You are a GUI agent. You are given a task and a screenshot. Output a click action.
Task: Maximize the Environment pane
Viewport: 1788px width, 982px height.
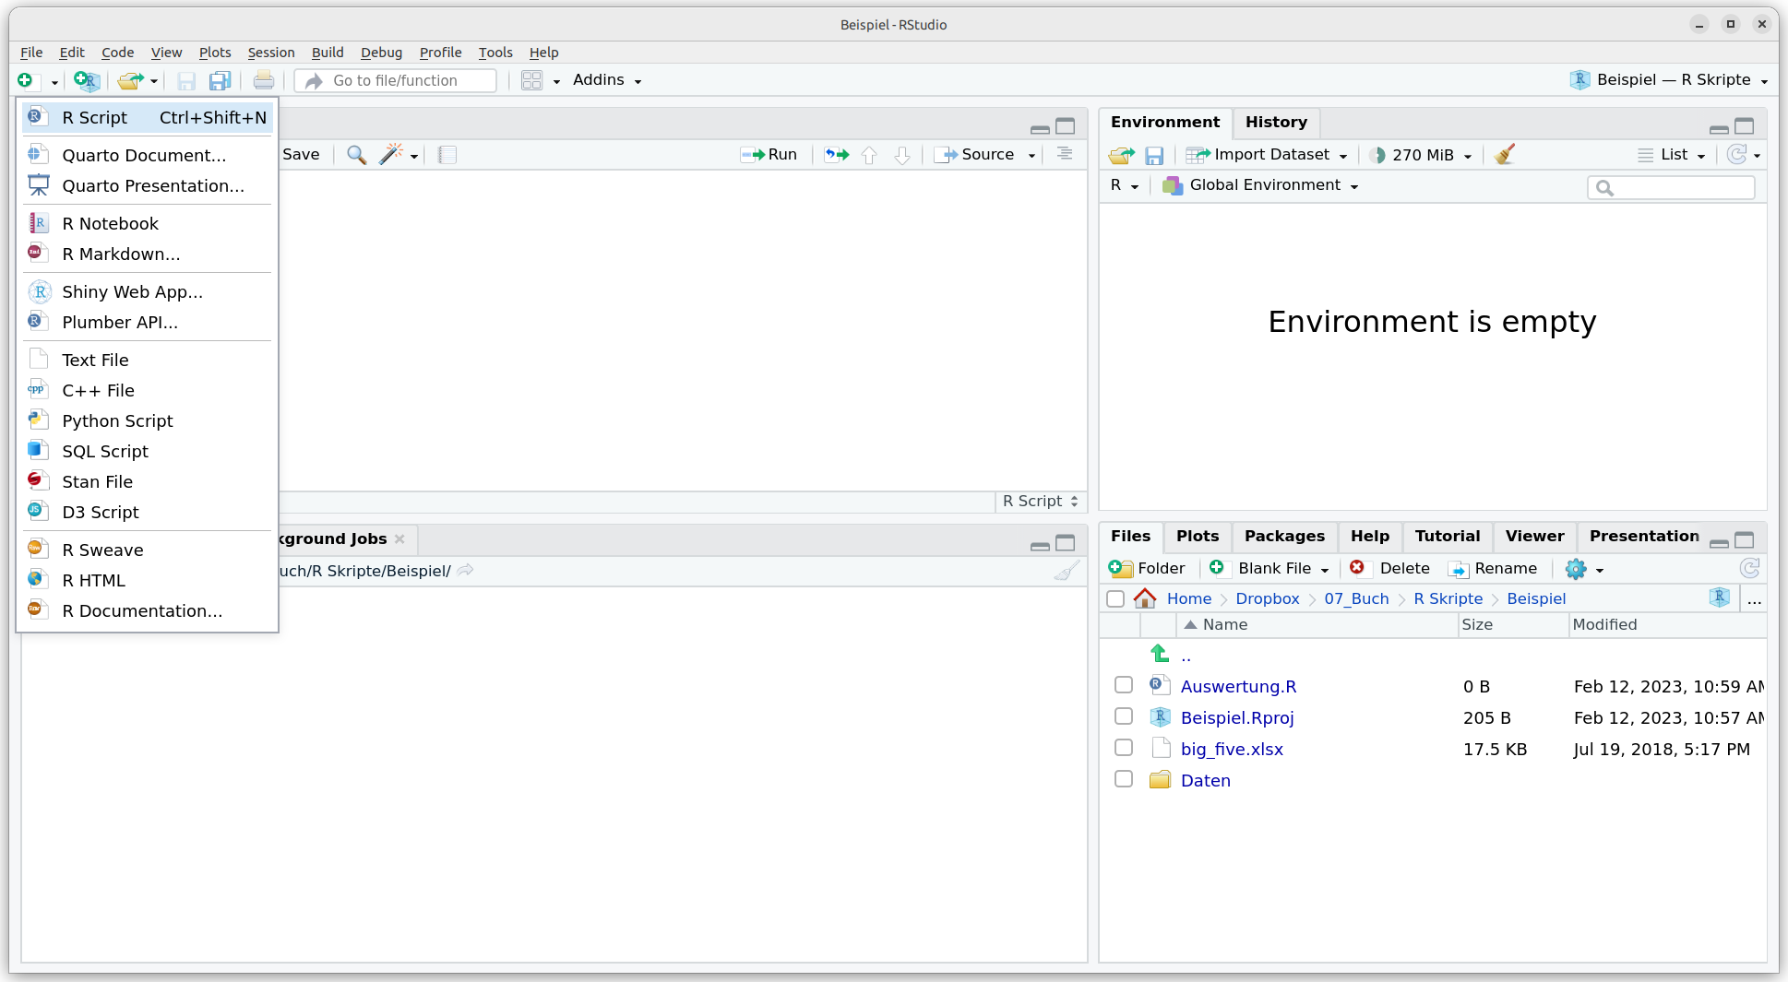(1745, 125)
